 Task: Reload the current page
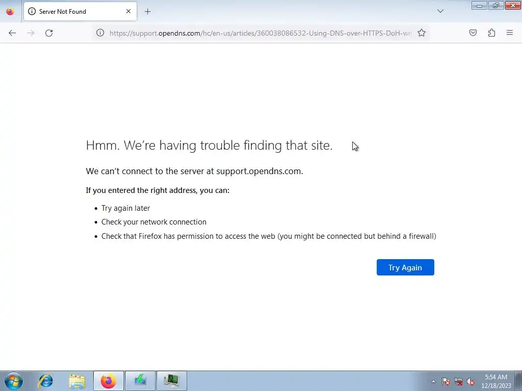tap(49, 33)
